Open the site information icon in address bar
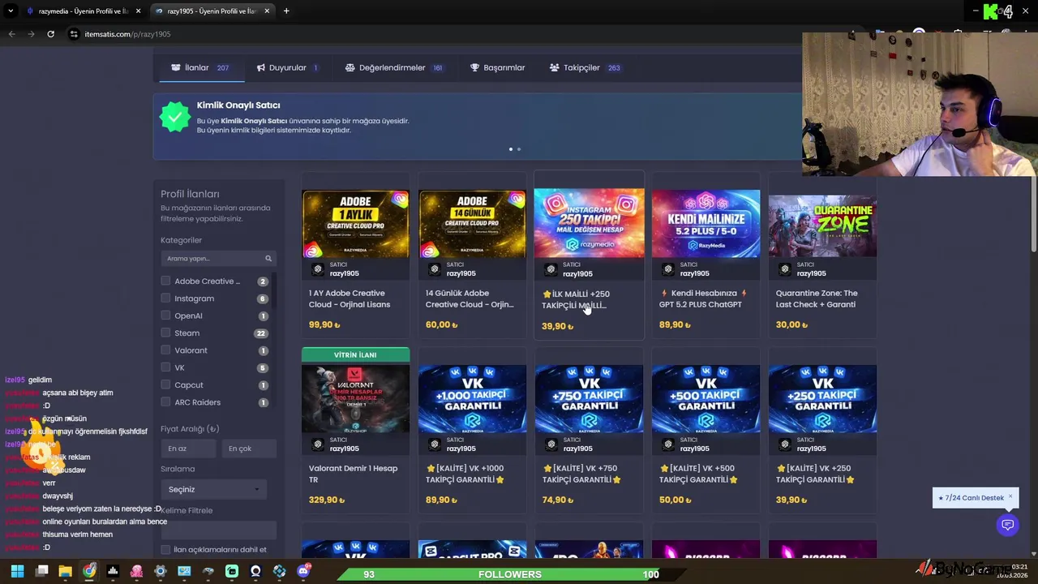 pos(74,34)
